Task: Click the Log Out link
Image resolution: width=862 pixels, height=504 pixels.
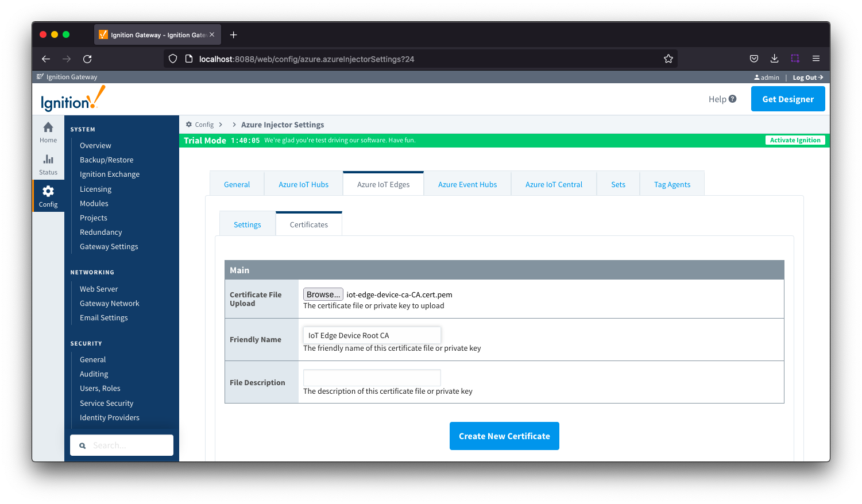Action: point(807,77)
